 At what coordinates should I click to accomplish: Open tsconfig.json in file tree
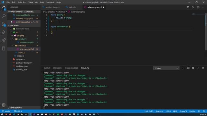pos(24,70)
